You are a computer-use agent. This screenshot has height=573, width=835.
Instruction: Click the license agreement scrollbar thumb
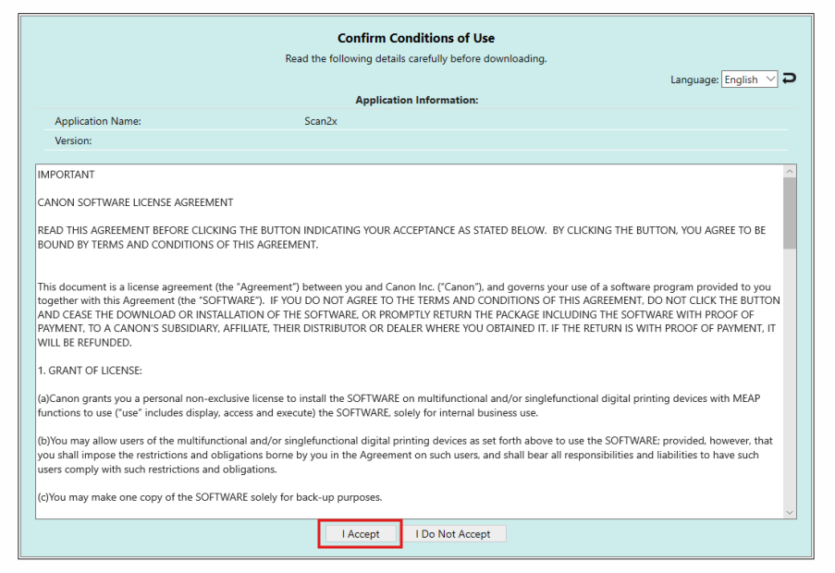click(x=790, y=213)
